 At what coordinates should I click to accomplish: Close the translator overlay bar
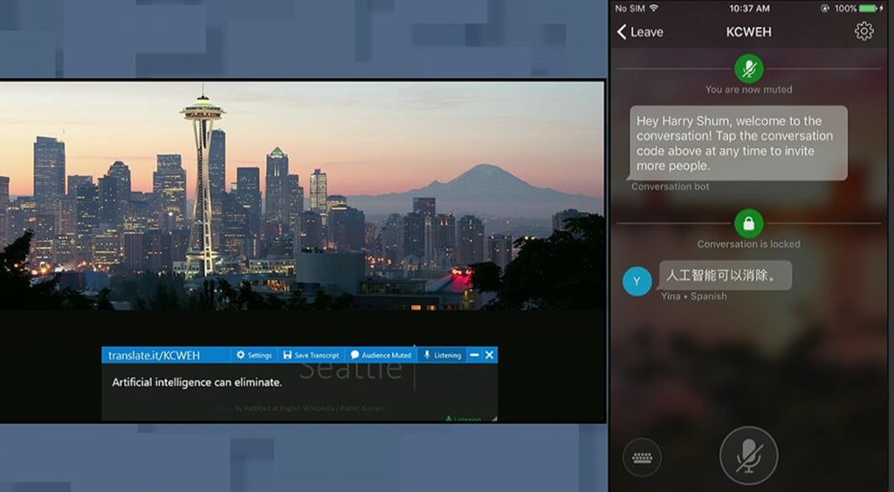tap(489, 355)
